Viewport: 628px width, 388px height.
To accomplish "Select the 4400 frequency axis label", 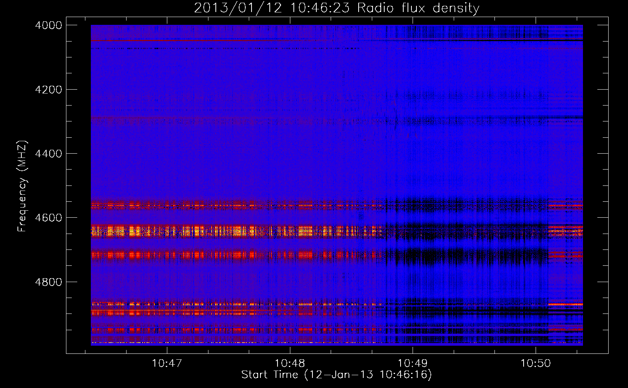I will click(x=49, y=154).
